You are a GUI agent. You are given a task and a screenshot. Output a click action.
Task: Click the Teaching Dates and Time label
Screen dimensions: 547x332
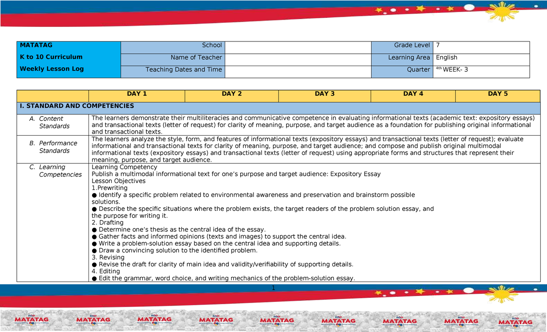point(184,70)
